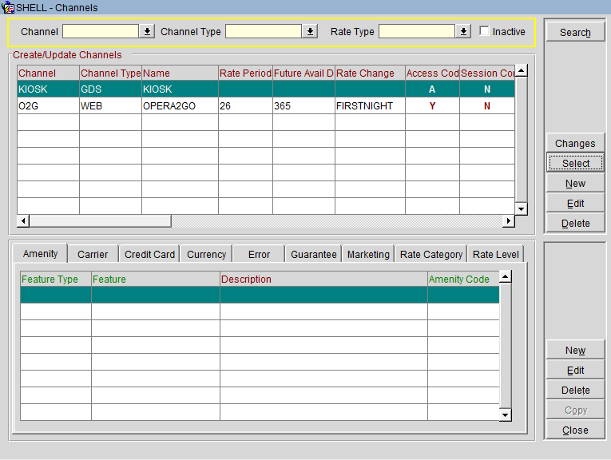
Task: Enable the Inactive checkbox
Action: pyautogui.click(x=484, y=32)
